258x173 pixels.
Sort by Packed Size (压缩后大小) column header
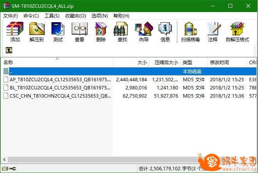pyautogui.click(x=165, y=62)
